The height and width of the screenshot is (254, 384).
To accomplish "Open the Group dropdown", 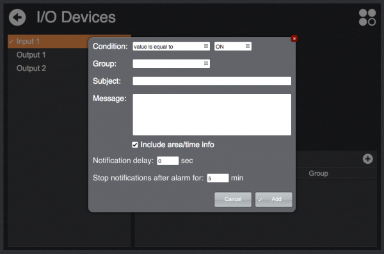I will click(171, 64).
